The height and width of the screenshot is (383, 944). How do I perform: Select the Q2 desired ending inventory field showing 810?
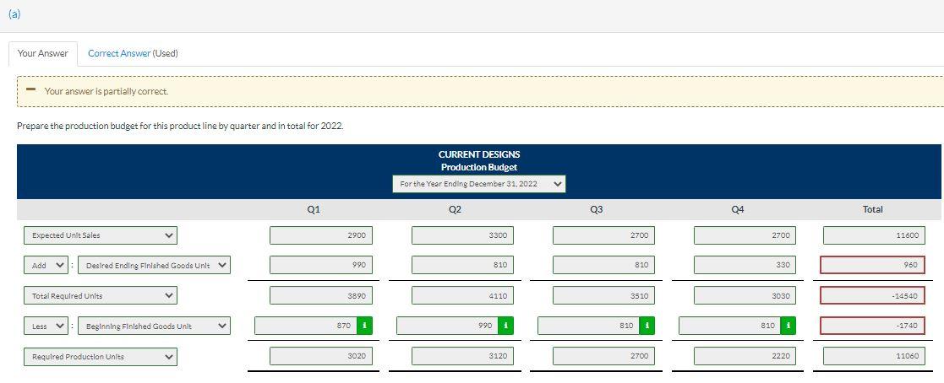pyautogui.click(x=462, y=265)
